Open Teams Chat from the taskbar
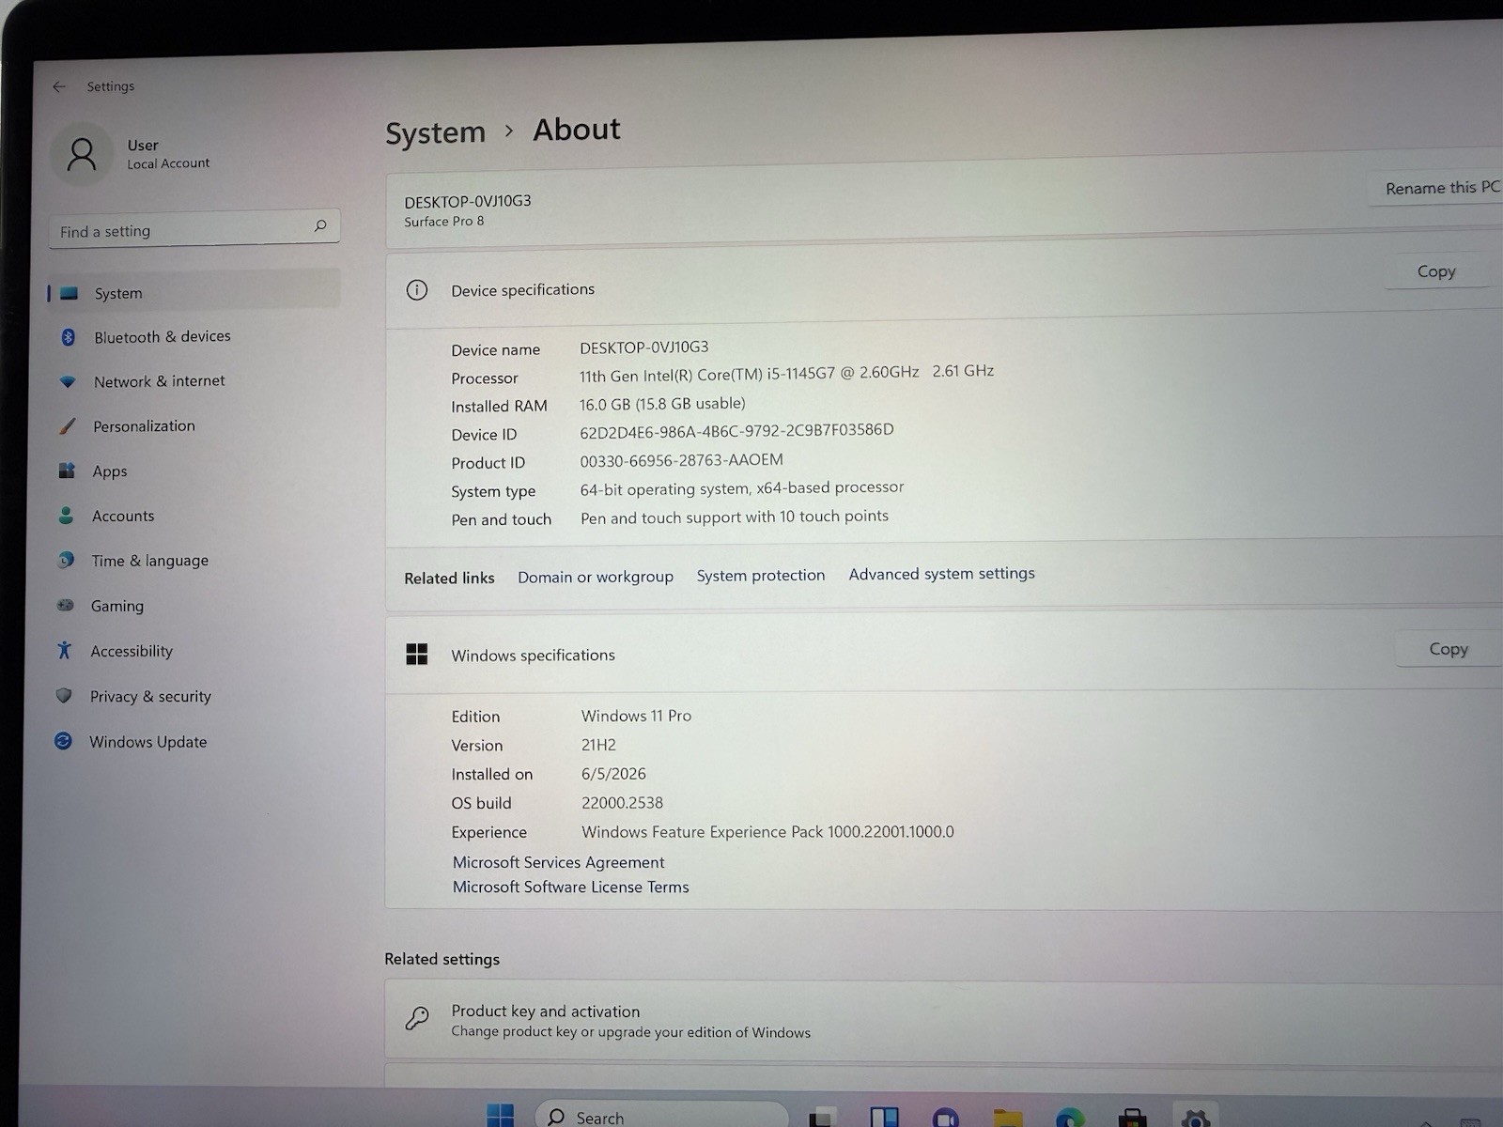1503x1127 pixels. pyautogui.click(x=946, y=1118)
